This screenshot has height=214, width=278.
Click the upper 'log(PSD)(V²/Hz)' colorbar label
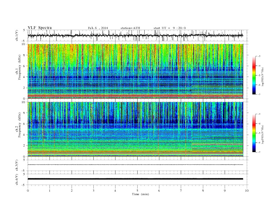coord(263,76)
